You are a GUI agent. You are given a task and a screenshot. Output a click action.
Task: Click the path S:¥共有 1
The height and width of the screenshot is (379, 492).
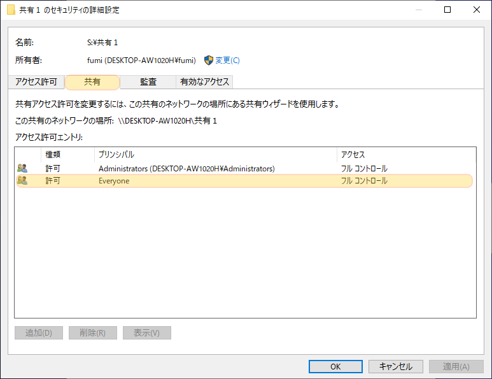(102, 43)
